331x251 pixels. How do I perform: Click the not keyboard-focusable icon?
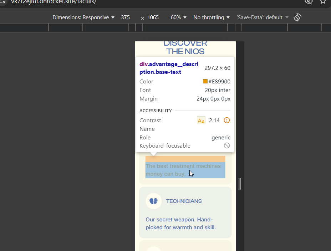tap(227, 145)
